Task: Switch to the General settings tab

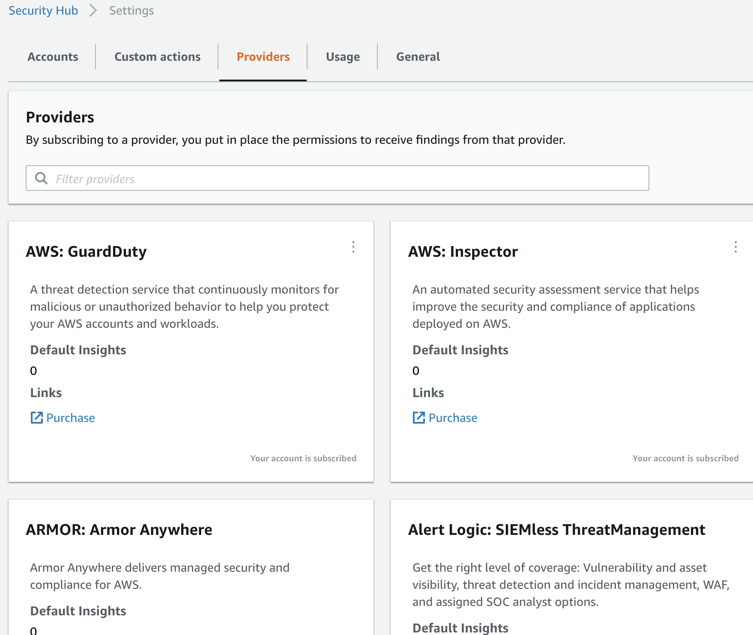Action: pos(418,57)
